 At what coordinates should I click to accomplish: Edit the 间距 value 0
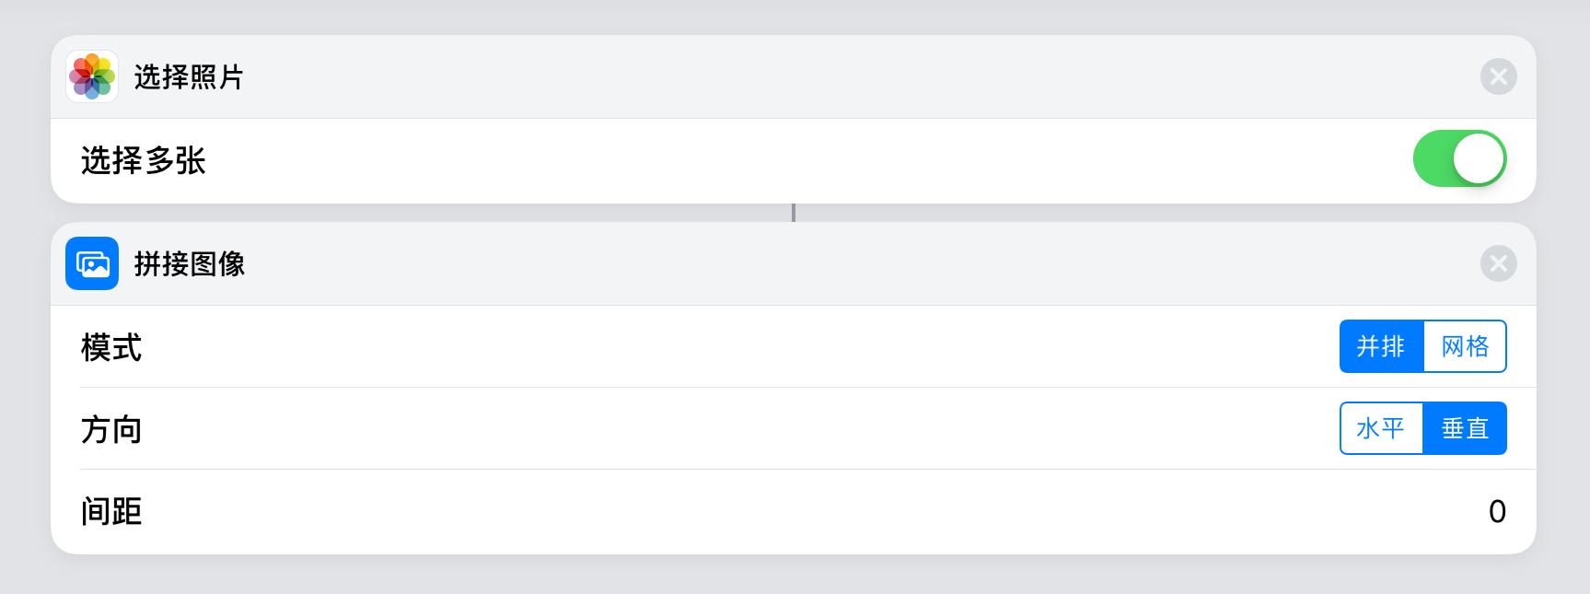1497,511
